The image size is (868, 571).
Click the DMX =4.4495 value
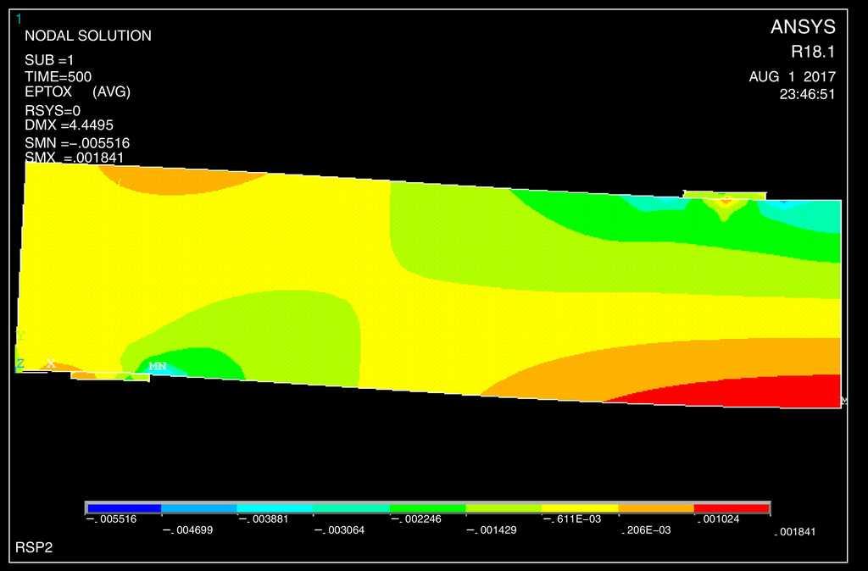click(x=69, y=125)
